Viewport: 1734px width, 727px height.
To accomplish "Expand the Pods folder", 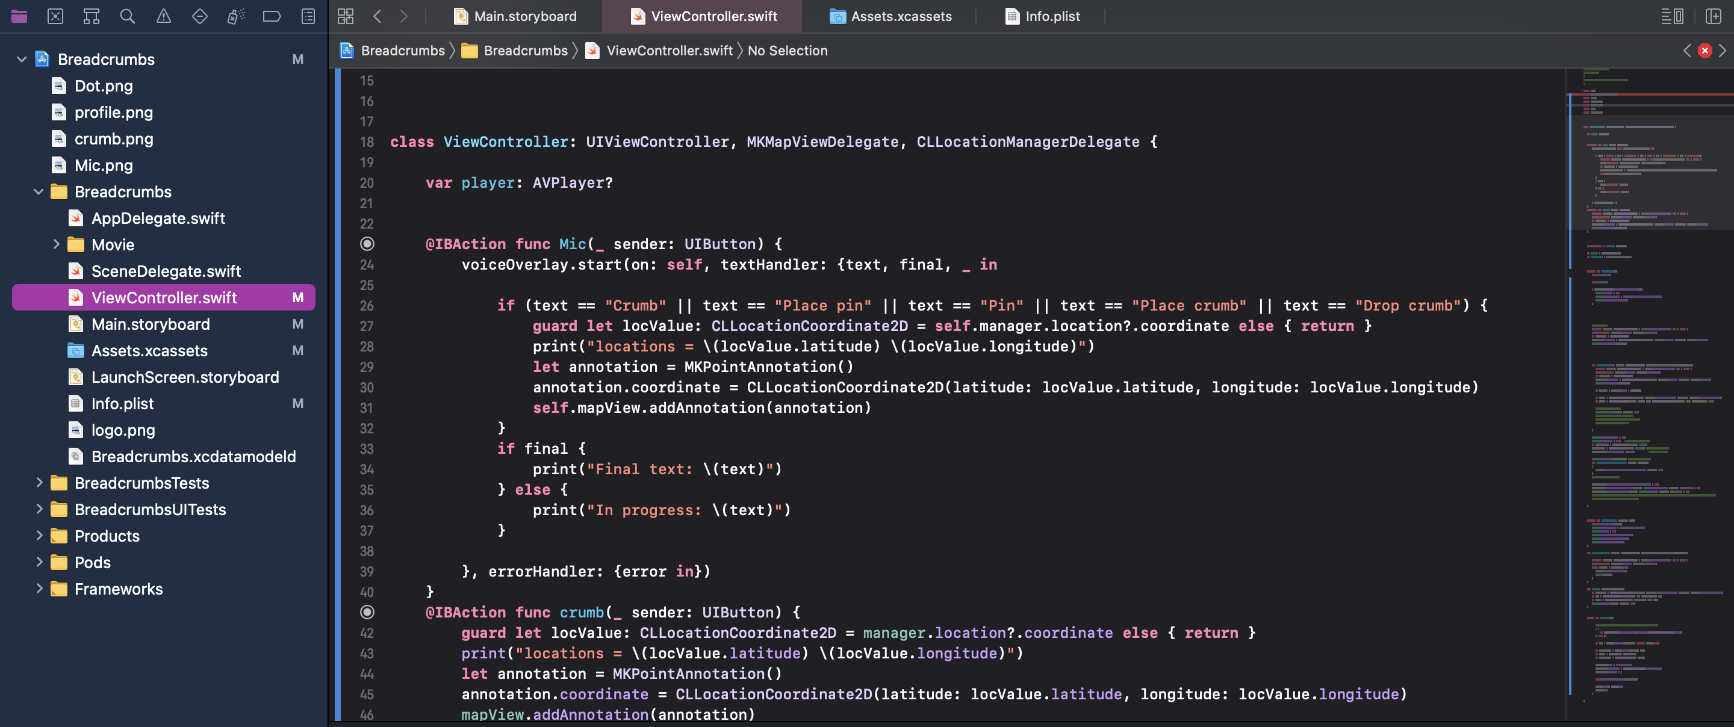I will pos(39,562).
